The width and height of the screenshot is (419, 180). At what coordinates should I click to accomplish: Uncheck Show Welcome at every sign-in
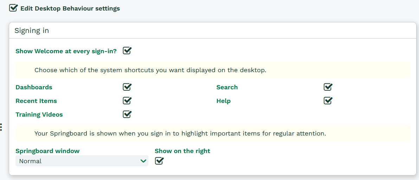click(127, 51)
